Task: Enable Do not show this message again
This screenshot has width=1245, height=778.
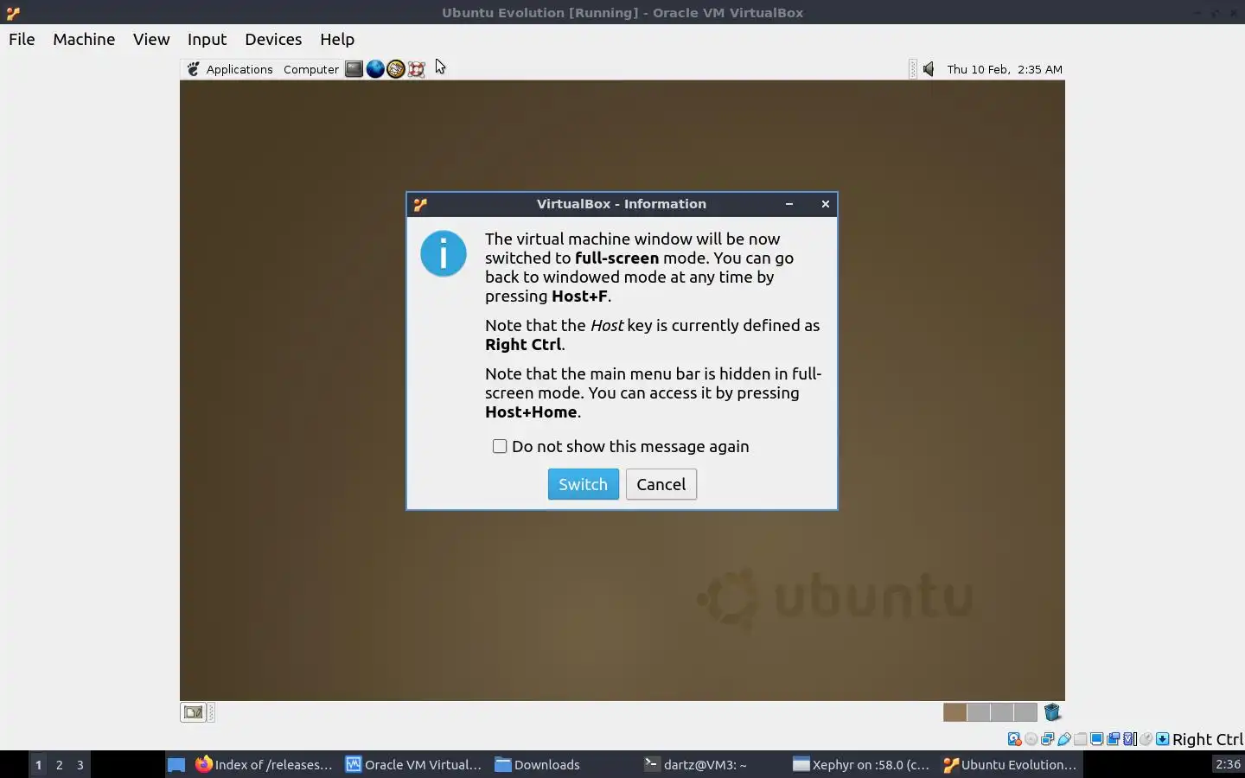Action: click(x=500, y=446)
